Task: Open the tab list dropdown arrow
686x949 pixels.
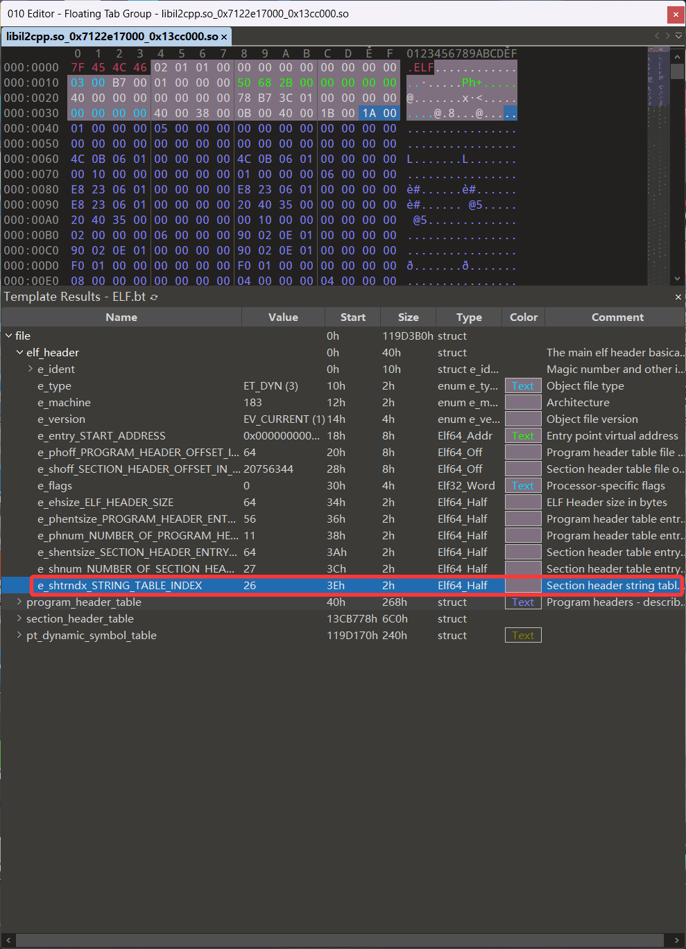Action: pos(679,35)
